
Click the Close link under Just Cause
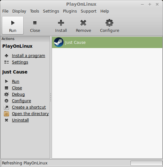point(17,88)
